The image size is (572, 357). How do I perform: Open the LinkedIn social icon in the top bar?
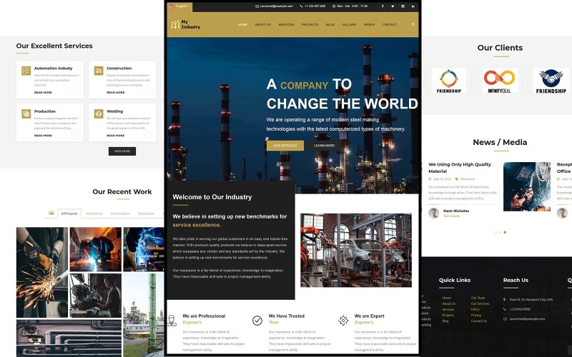(x=413, y=6)
